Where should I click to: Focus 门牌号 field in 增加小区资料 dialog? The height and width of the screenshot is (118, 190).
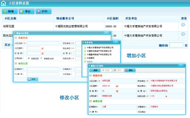[x=43, y=74]
